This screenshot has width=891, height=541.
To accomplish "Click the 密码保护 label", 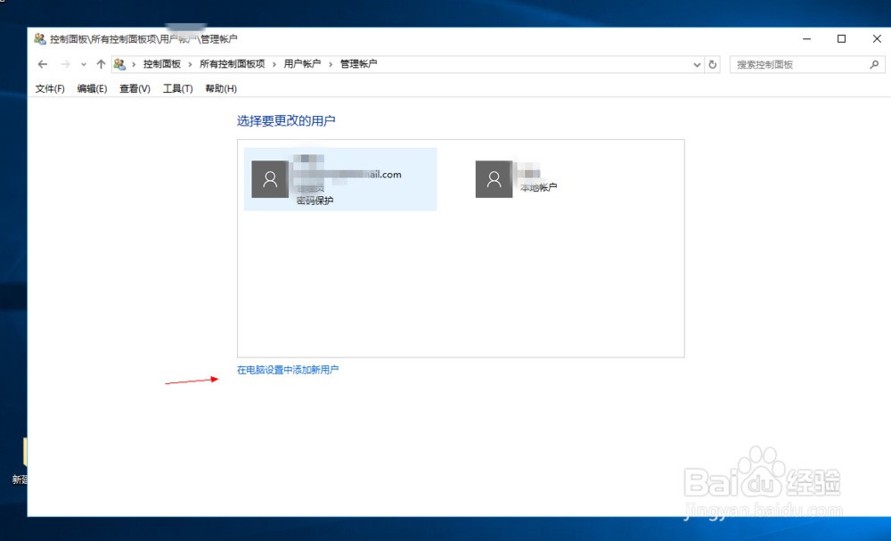I will click(x=315, y=201).
